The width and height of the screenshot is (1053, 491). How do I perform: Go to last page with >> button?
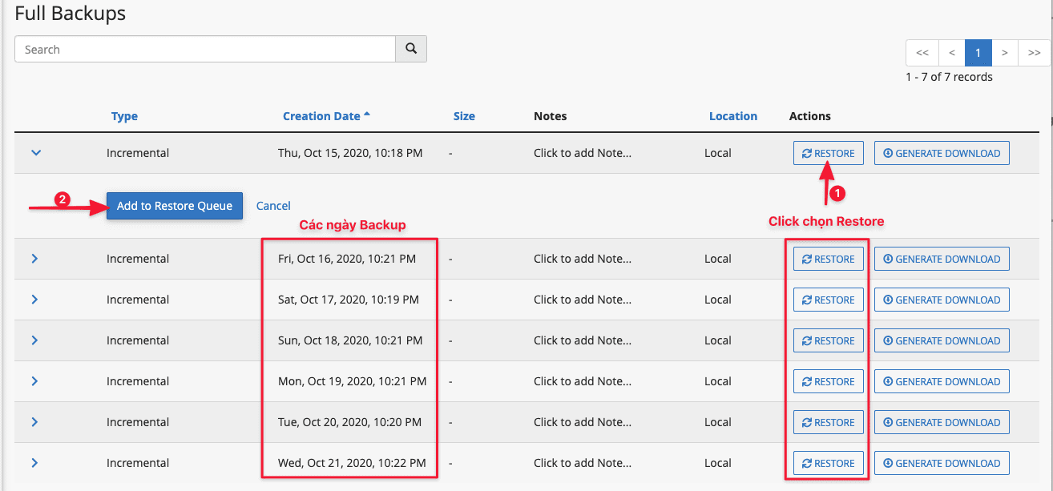1034,53
